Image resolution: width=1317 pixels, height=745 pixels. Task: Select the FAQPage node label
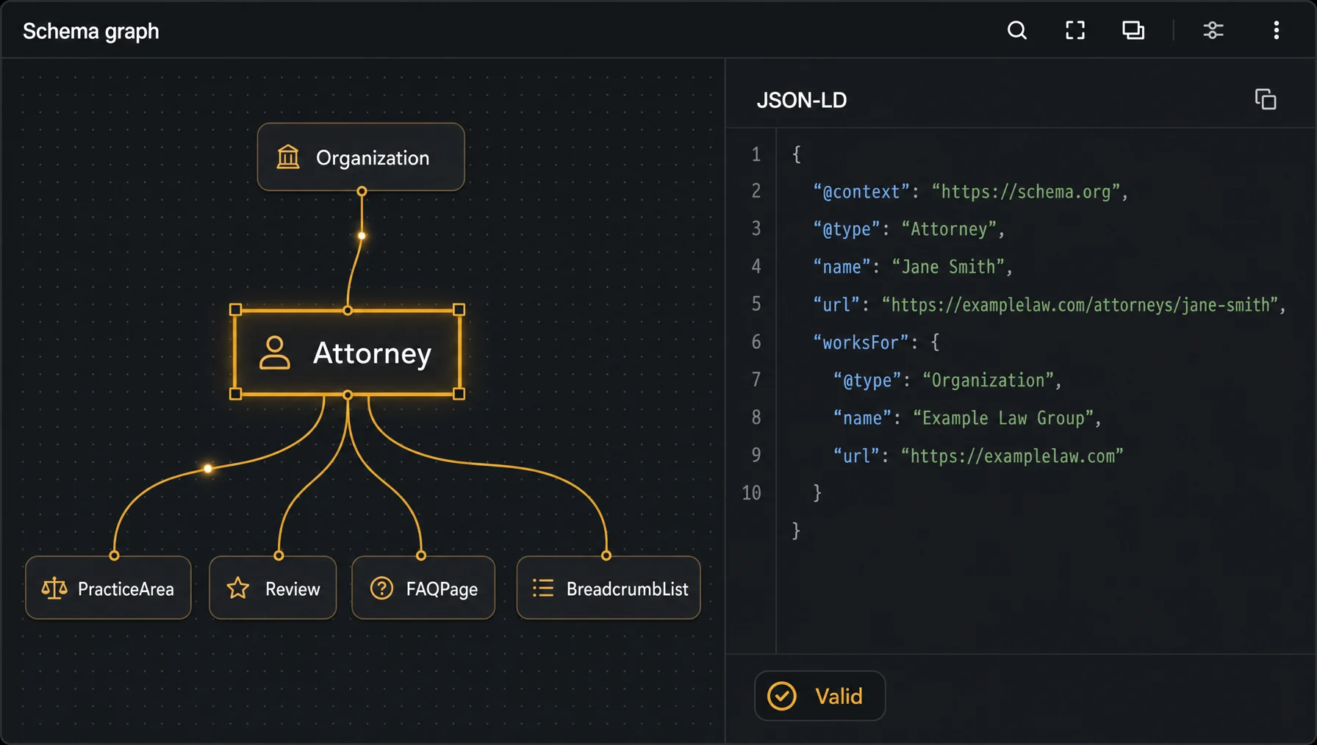442,589
